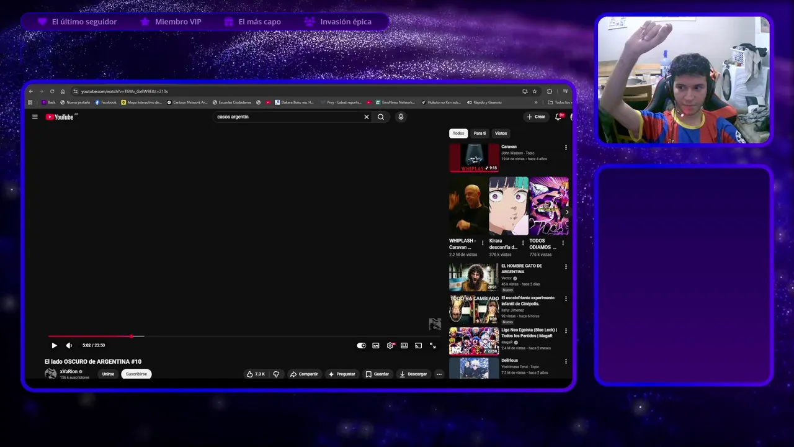The image size is (794, 447).
Task: Go to browser home icon
Action: coord(63,91)
